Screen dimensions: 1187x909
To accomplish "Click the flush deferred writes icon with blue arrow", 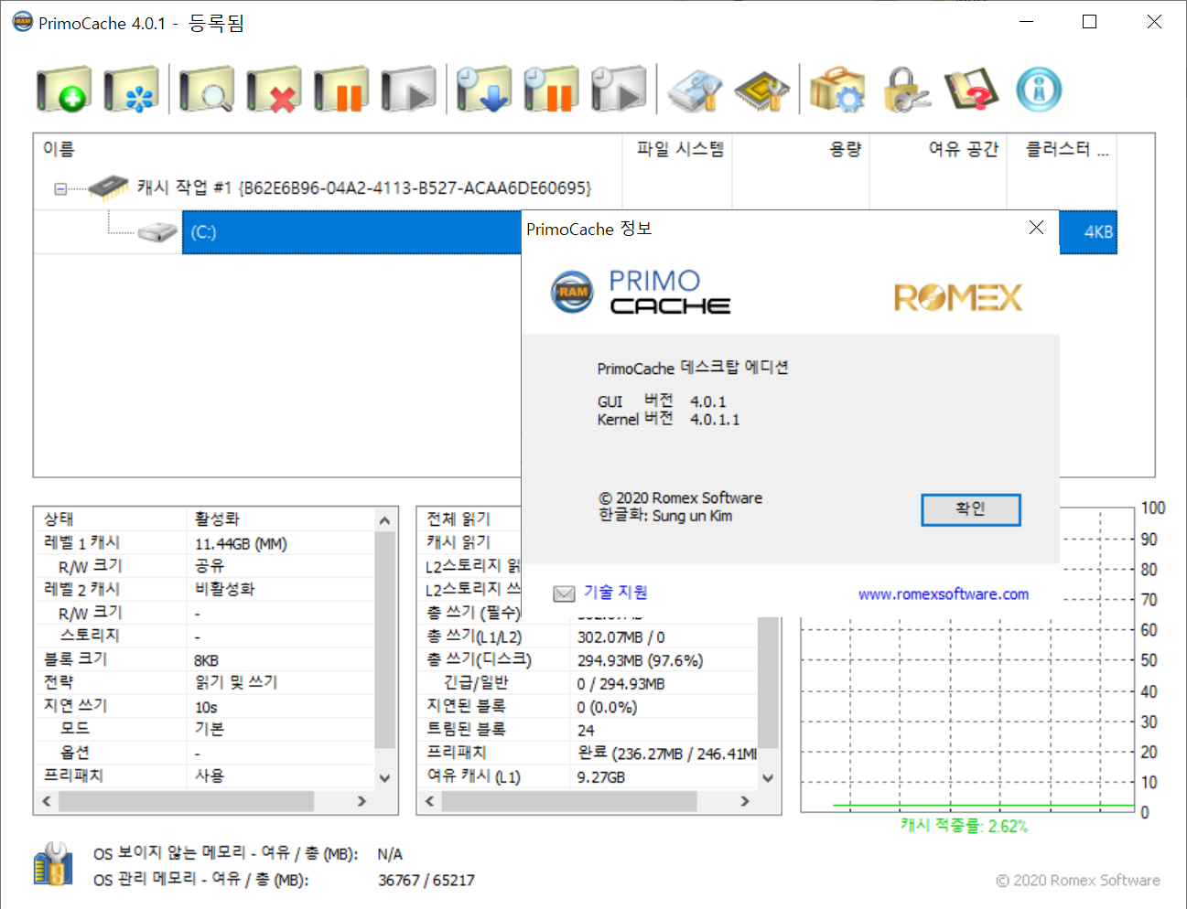I will pos(484,90).
